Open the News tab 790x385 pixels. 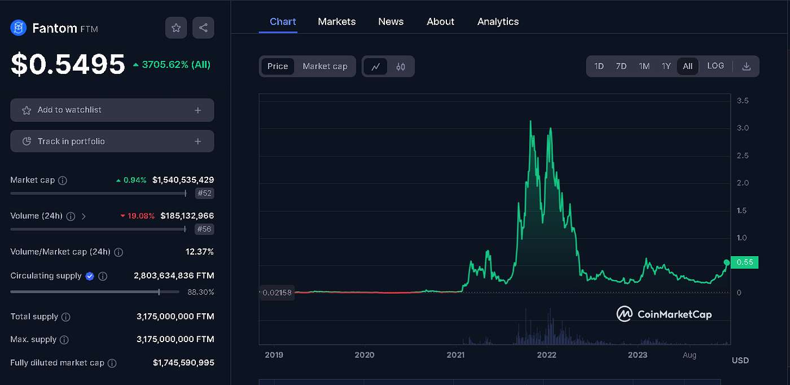point(391,21)
